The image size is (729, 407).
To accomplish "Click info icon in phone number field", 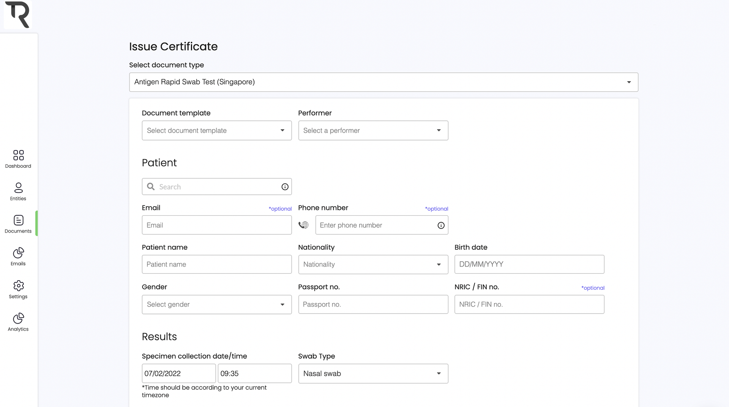I will pyautogui.click(x=441, y=226).
